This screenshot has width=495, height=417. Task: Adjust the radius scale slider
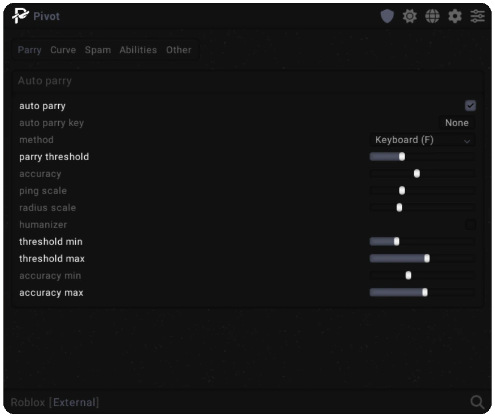point(423,208)
